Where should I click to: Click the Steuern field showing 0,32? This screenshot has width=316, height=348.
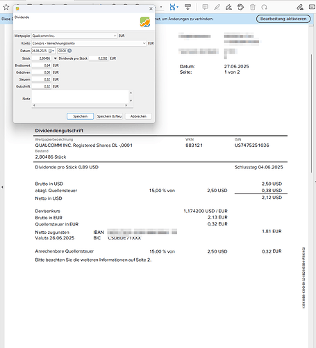click(41, 79)
